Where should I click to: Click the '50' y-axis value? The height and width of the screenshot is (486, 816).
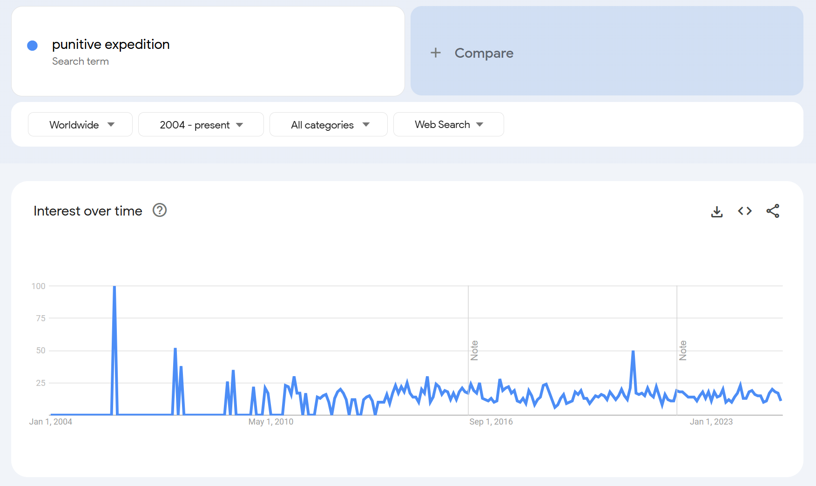pyautogui.click(x=41, y=351)
